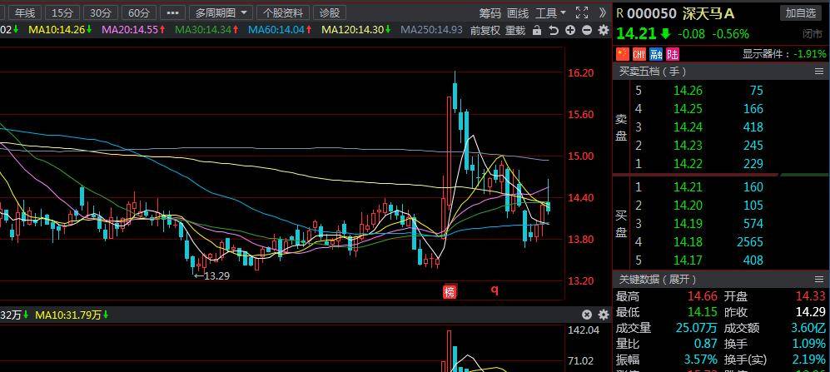Image resolution: width=830 pixels, height=372 pixels.
Task: Open the 买卖五档 panel menu
Action: point(819,72)
